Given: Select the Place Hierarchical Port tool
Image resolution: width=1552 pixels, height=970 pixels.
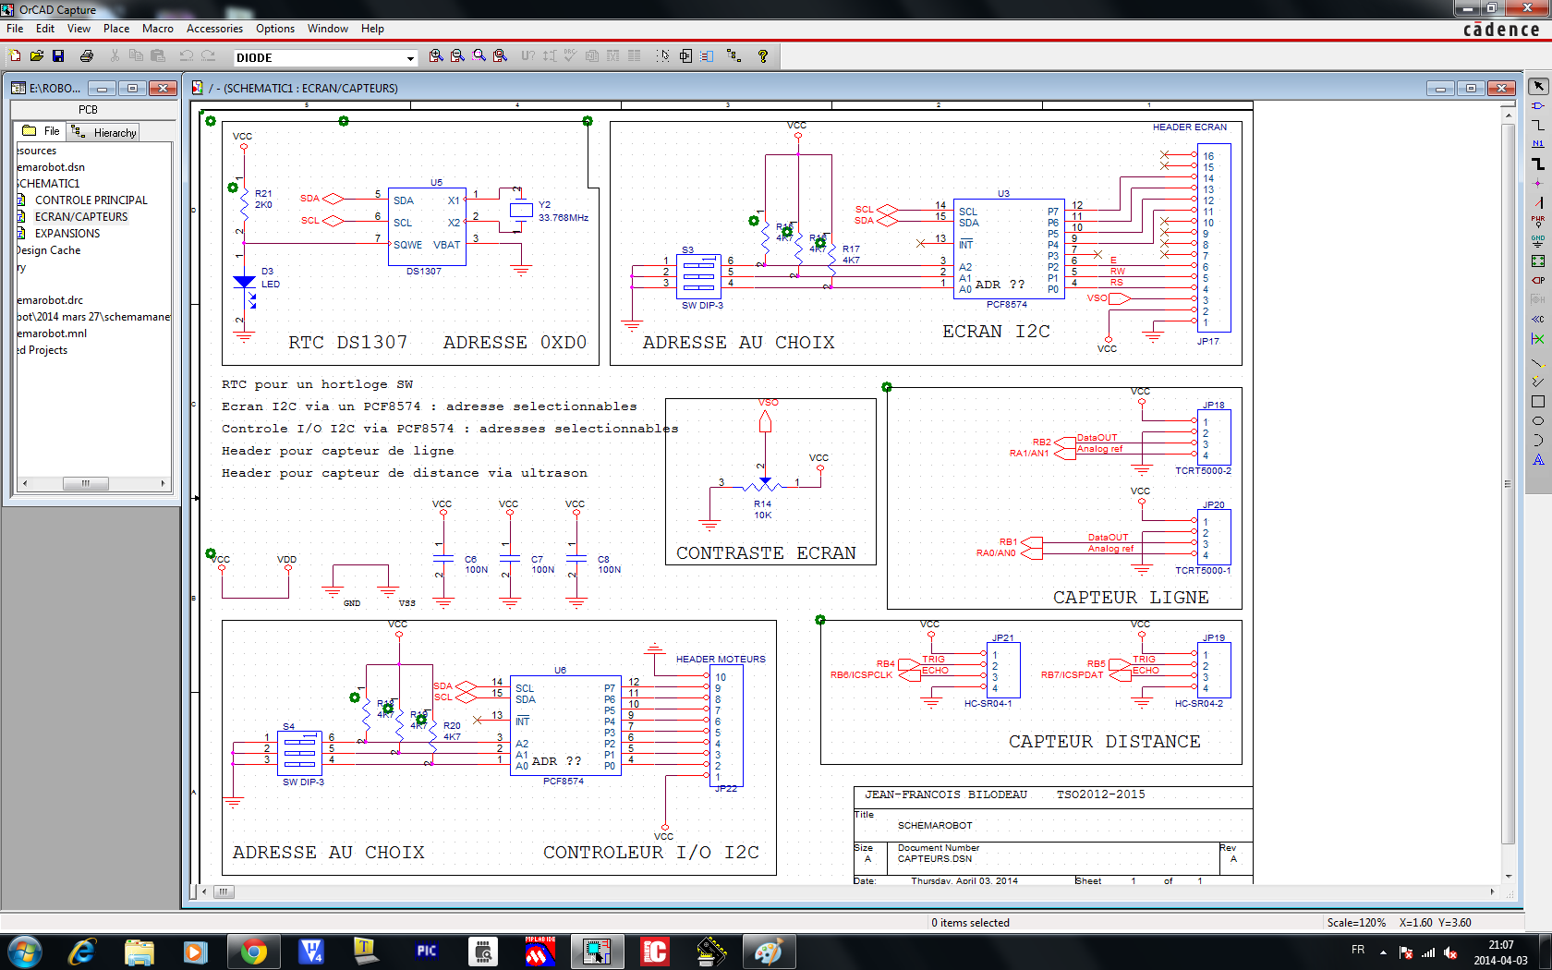Looking at the screenshot, I should coord(1538,280).
